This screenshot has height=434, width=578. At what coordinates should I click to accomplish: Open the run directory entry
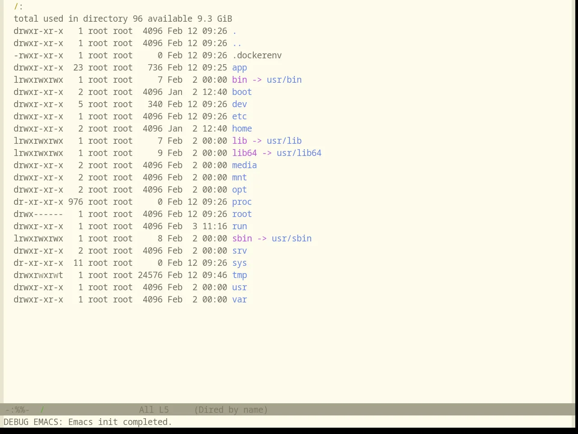coord(239,226)
